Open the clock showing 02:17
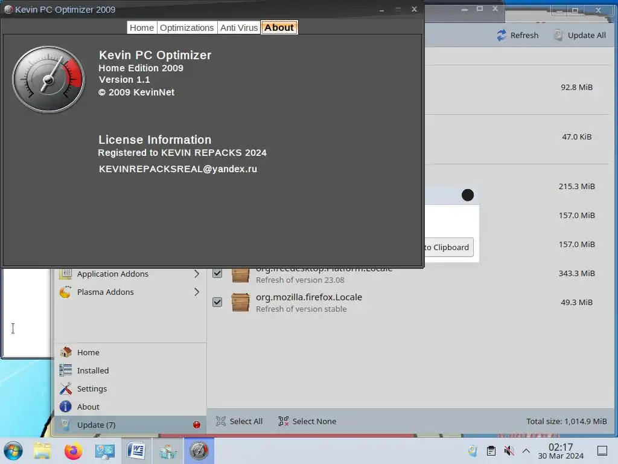Screen dimensions: 618x464 tap(561, 451)
